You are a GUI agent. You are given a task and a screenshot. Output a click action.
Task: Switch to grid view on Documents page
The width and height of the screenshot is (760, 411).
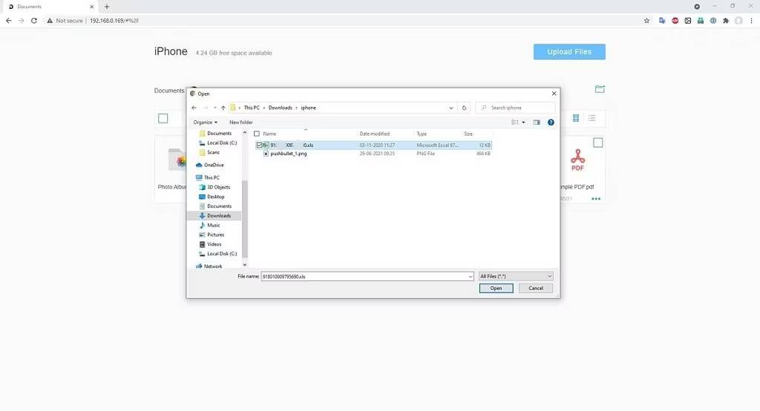tap(576, 118)
